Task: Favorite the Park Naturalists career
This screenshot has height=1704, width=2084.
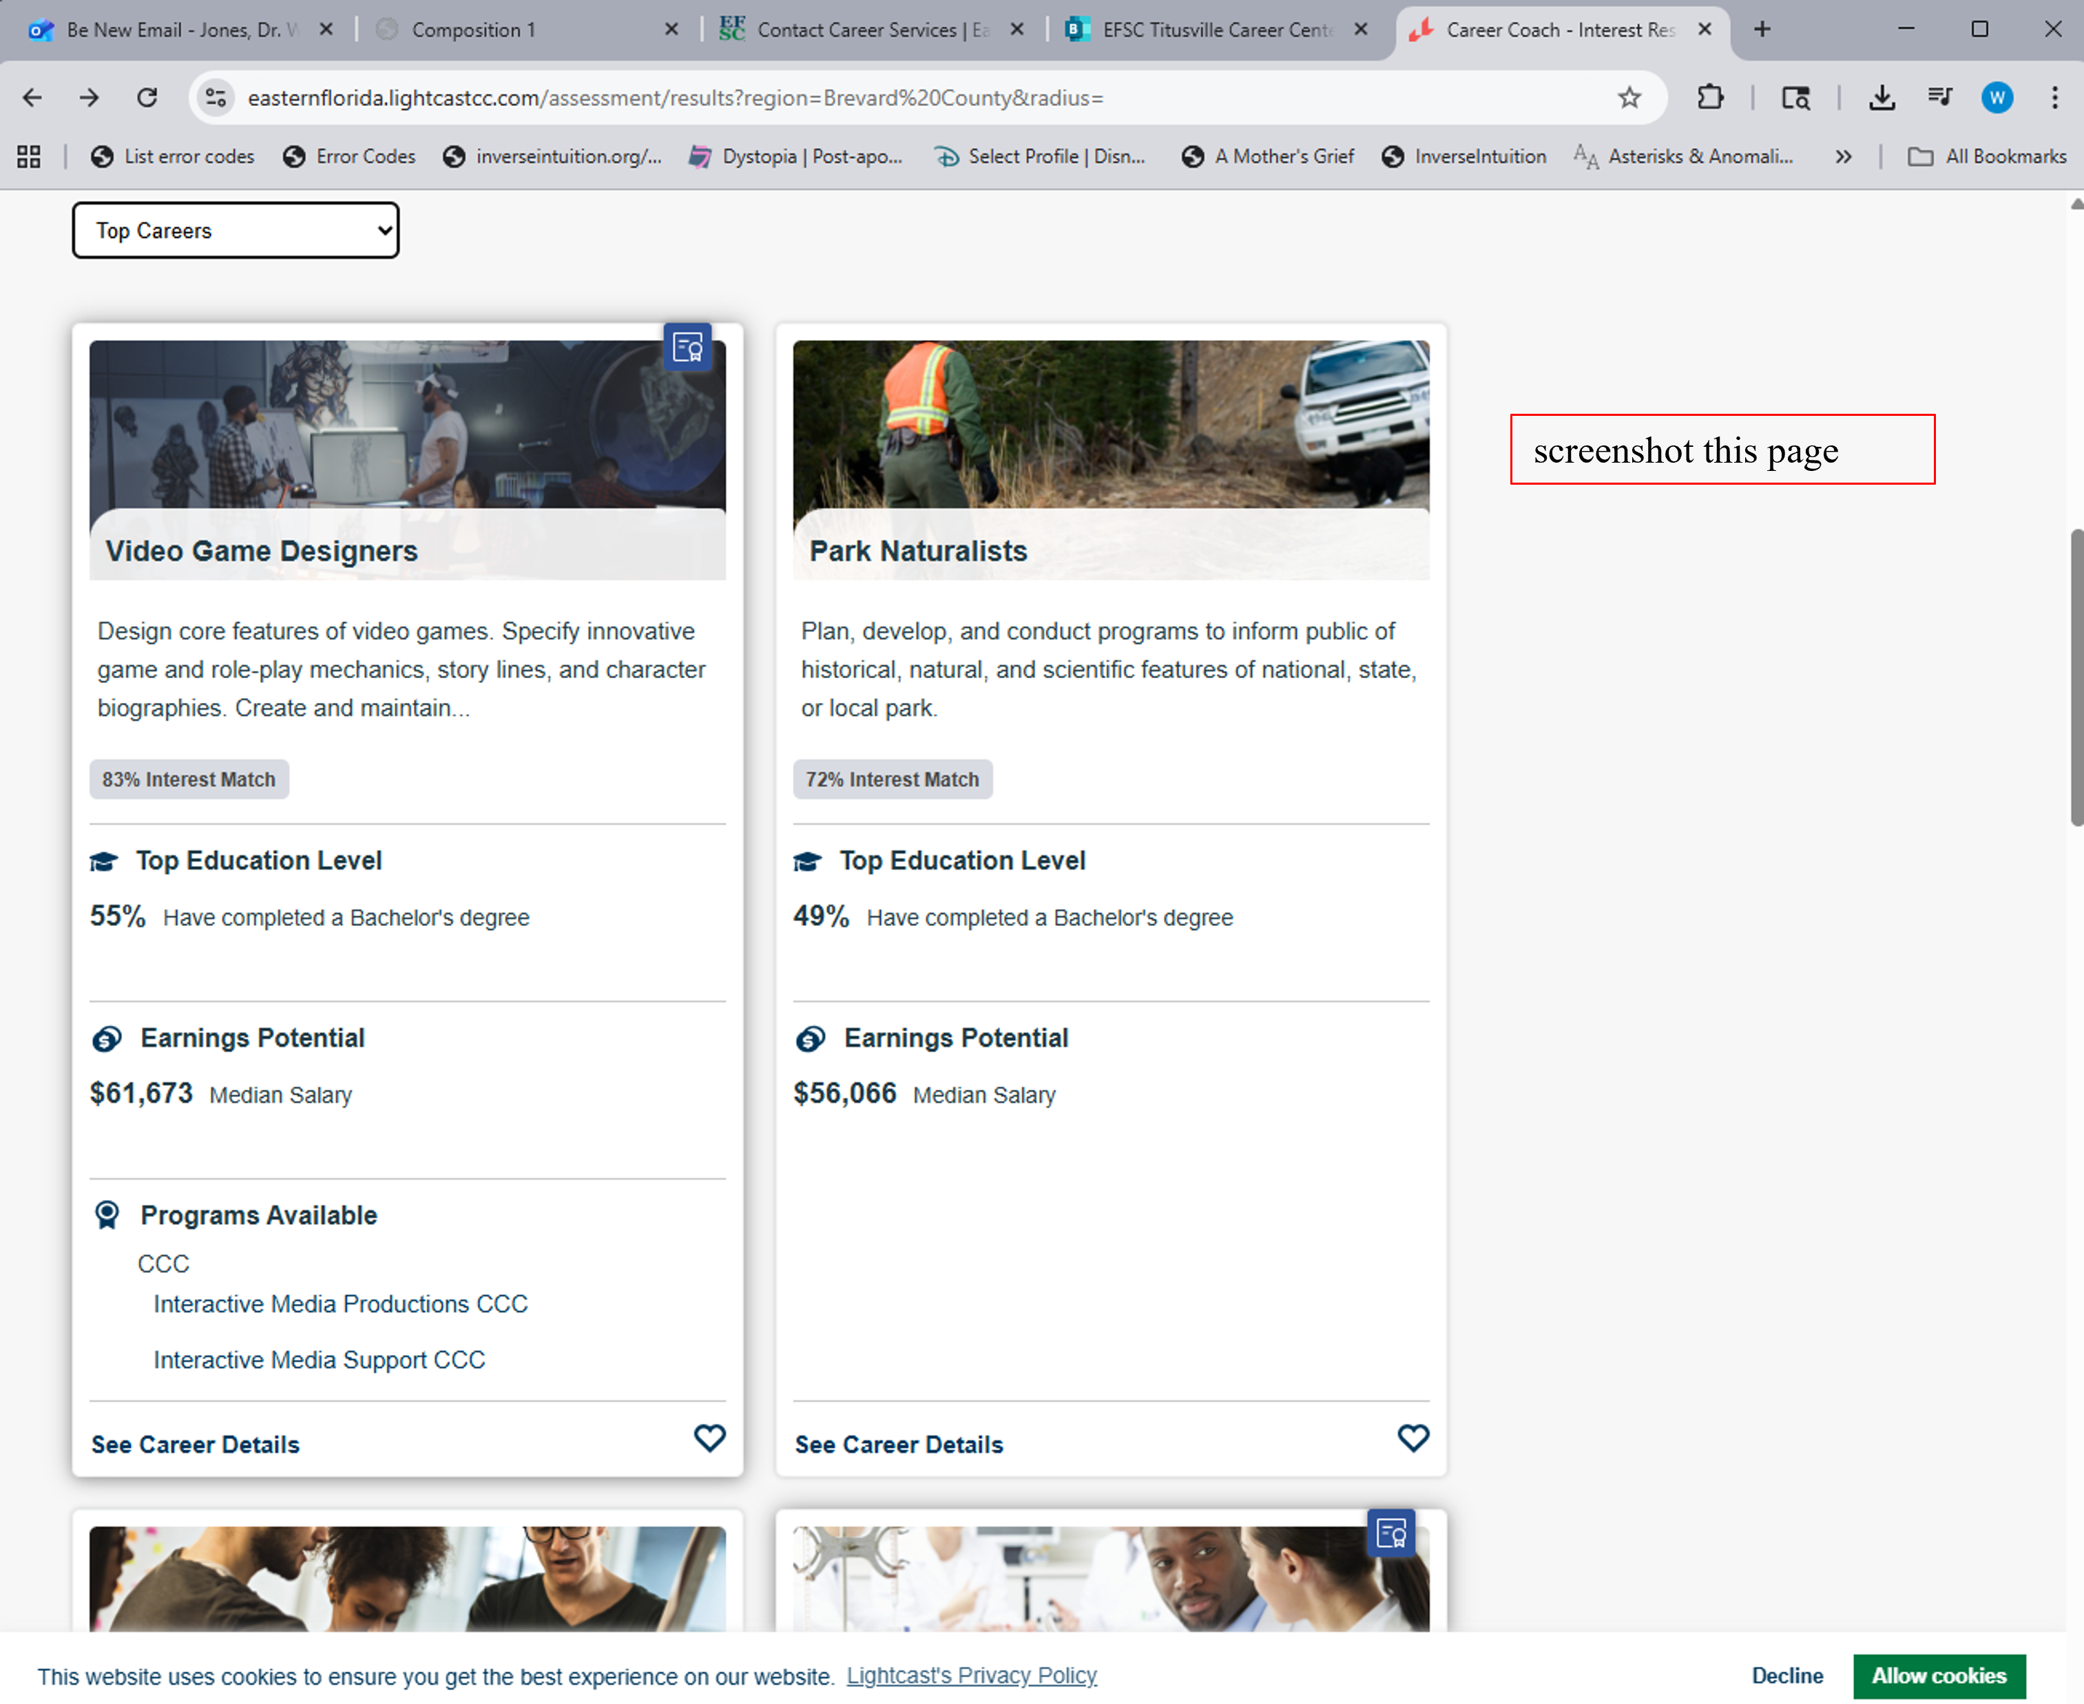Action: pos(1413,1438)
